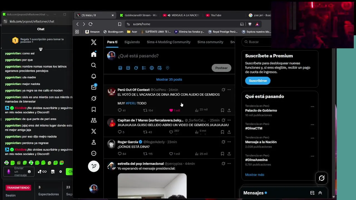356x200 pixels.
Task: Ask Grok about Roger García's post
Action: point(223,142)
